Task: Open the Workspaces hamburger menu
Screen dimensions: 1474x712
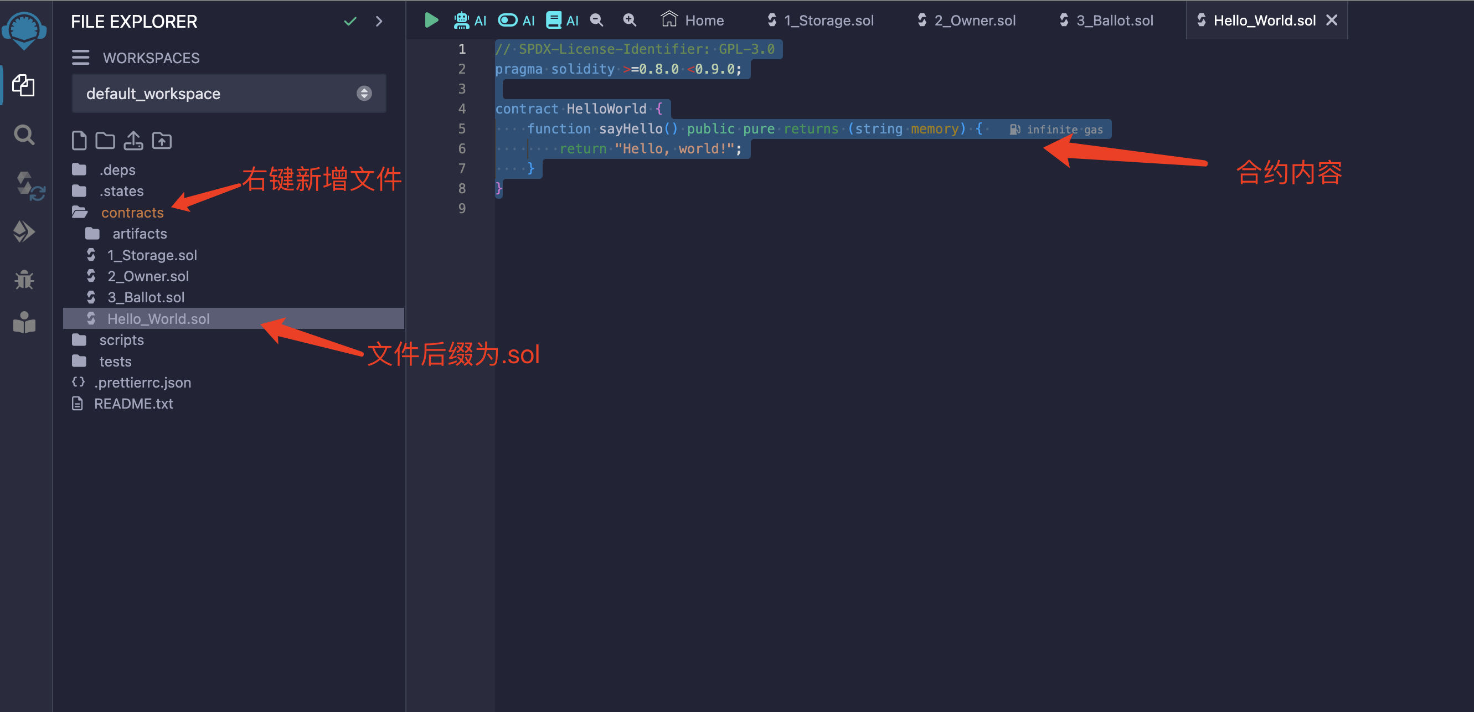Action: [80, 57]
